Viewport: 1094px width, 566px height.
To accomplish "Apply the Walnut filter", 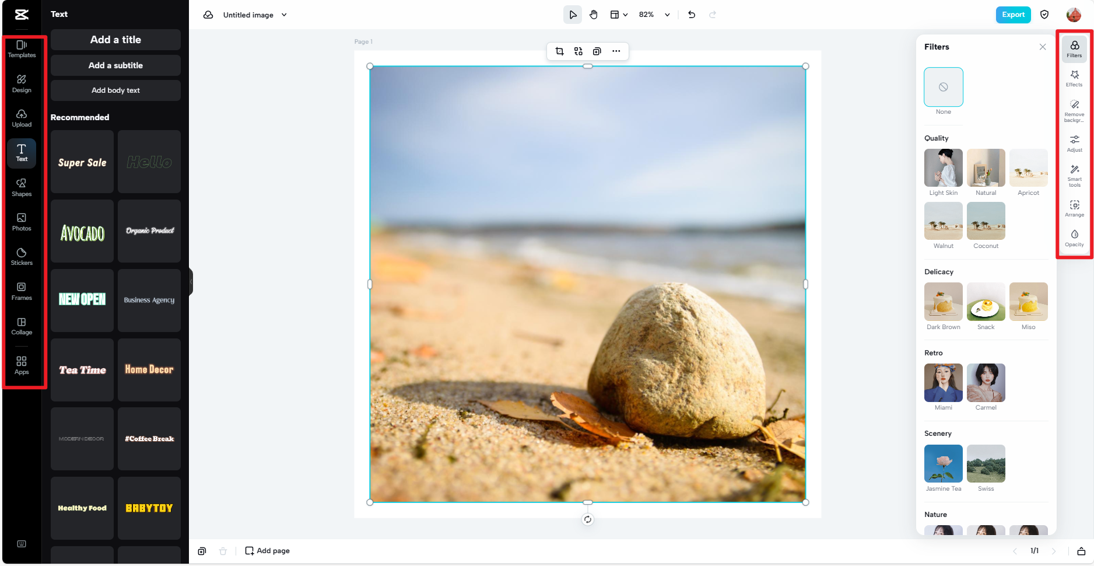I will point(944,221).
